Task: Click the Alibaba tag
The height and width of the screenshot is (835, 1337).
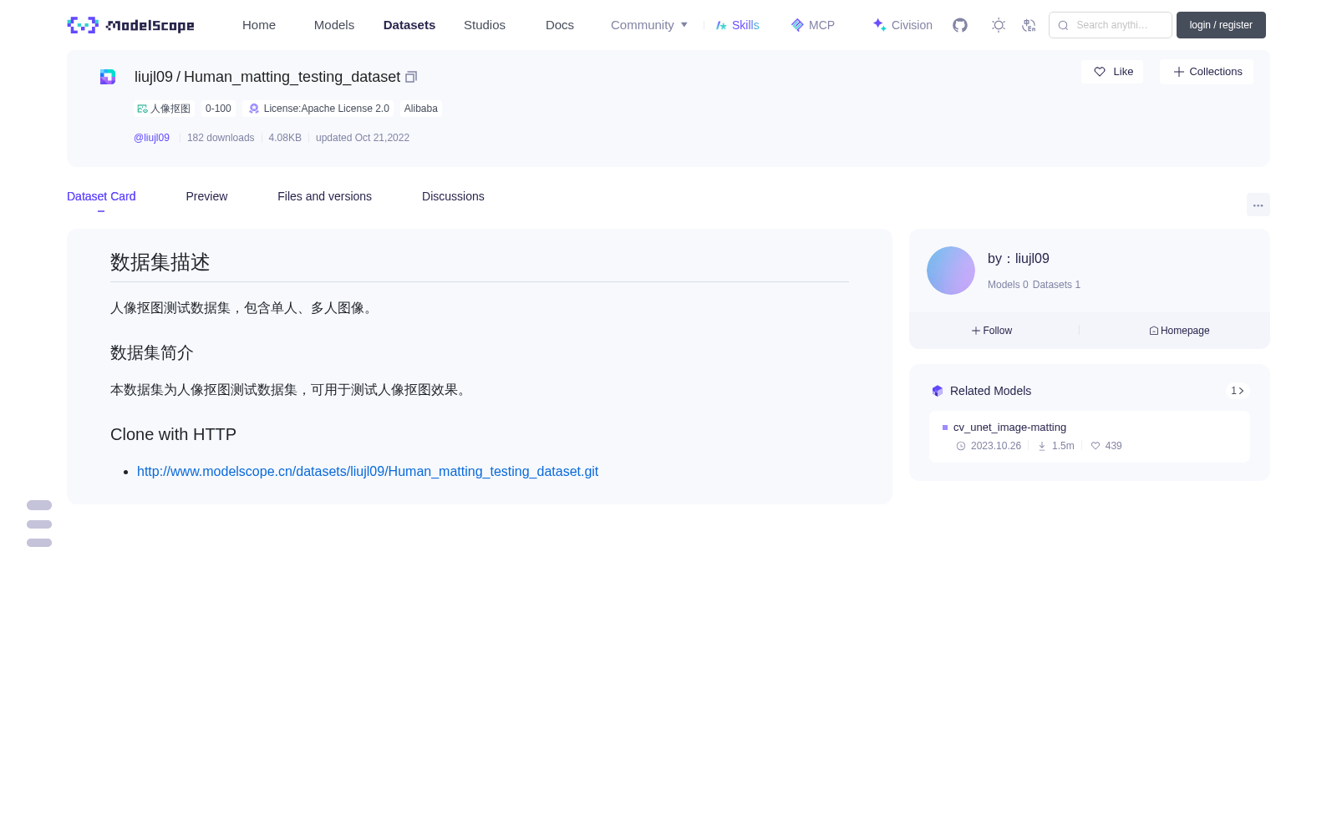Action: point(421,109)
